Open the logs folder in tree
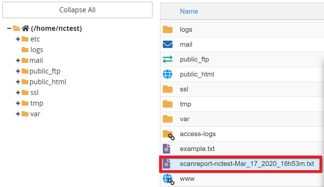This screenshot has width=324, height=187. [x=37, y=50]
